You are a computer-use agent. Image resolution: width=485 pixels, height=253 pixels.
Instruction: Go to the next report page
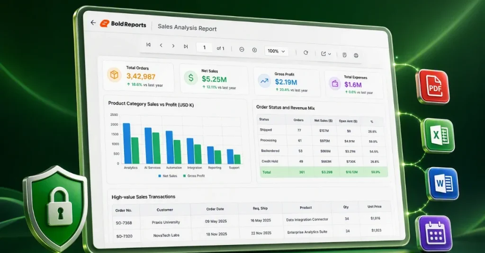point(173,46)
